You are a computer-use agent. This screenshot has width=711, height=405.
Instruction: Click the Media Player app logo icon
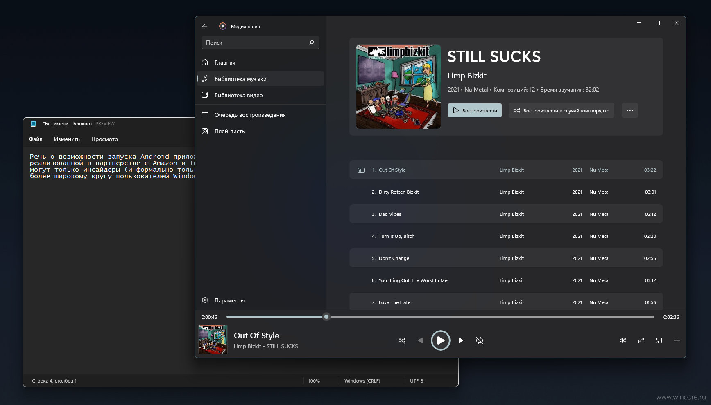pyautogui.click(x=223, y=26)
